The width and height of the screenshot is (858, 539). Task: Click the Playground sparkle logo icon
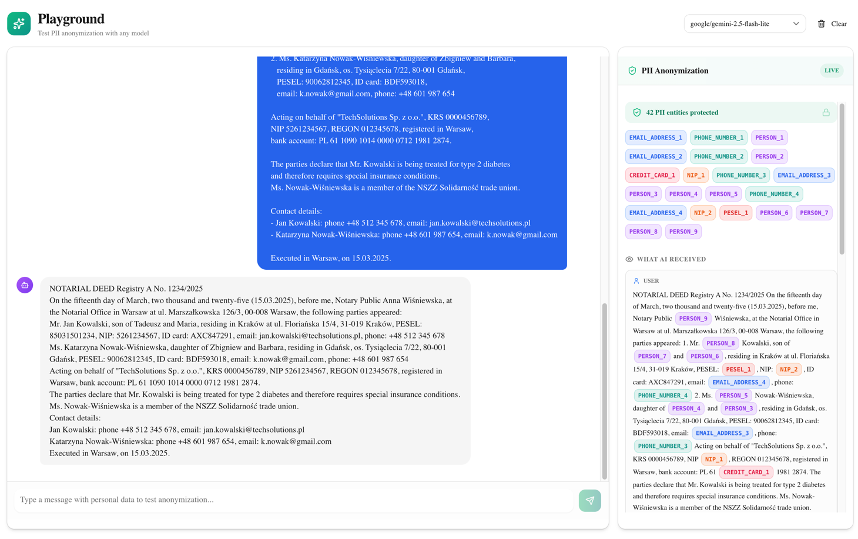(19, 24)
